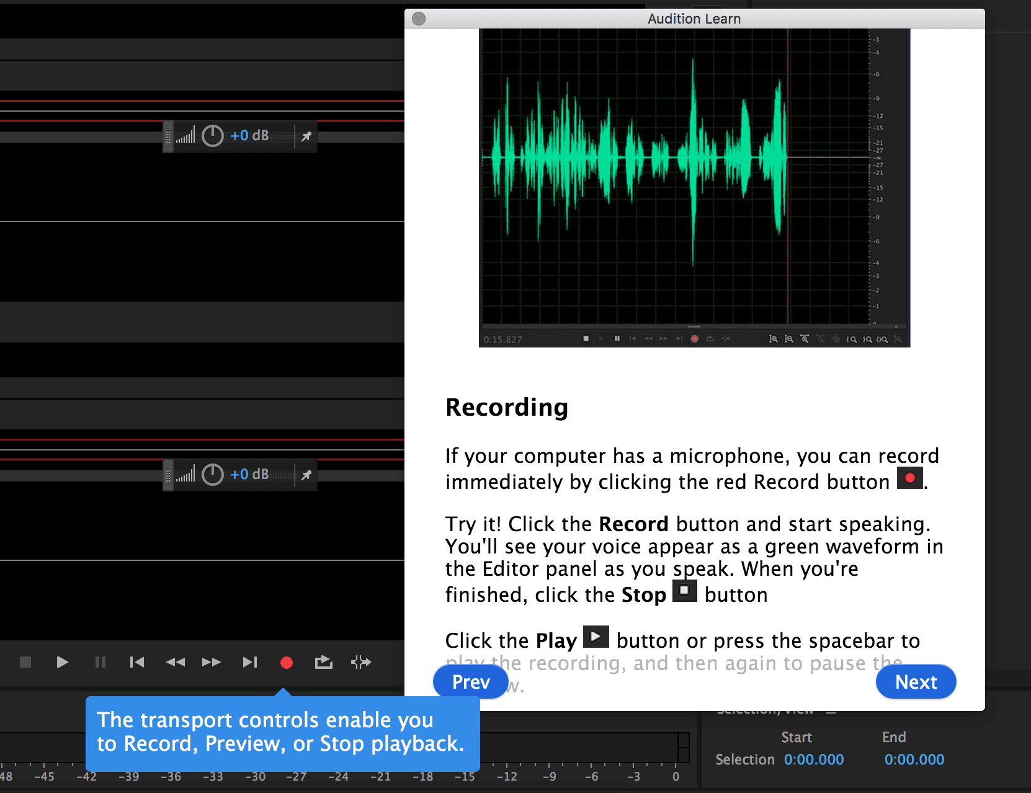Close the Audition Learn window
This screenshot has width=1031, height=793.
[419, 19]
